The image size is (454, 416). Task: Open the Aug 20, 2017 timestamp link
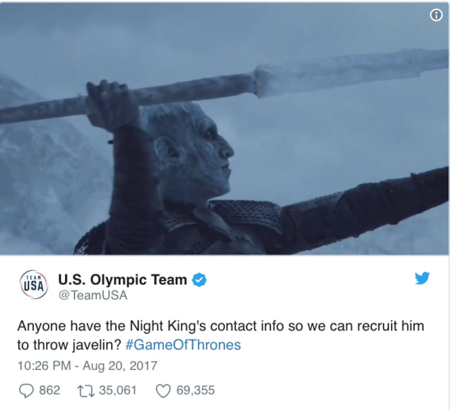pyautogui.click(x=120, y=366)
